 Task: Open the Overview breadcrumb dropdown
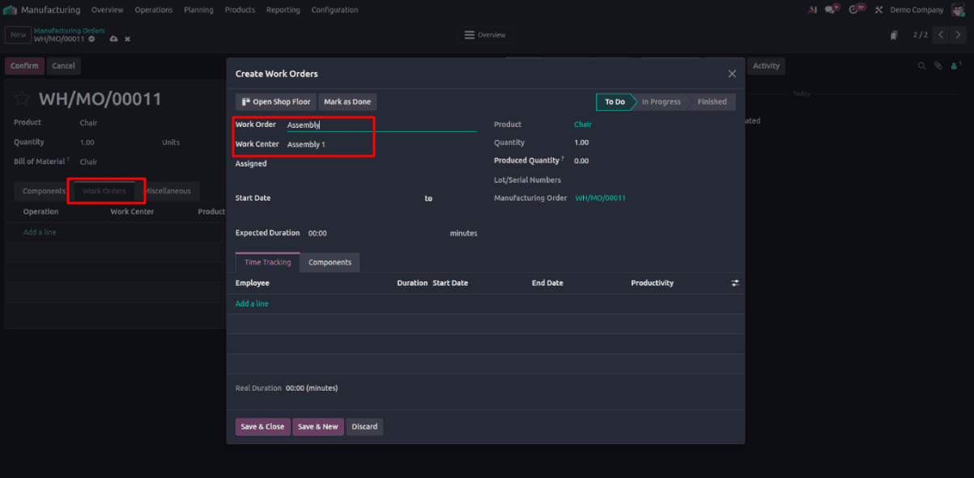coord(486,35)
